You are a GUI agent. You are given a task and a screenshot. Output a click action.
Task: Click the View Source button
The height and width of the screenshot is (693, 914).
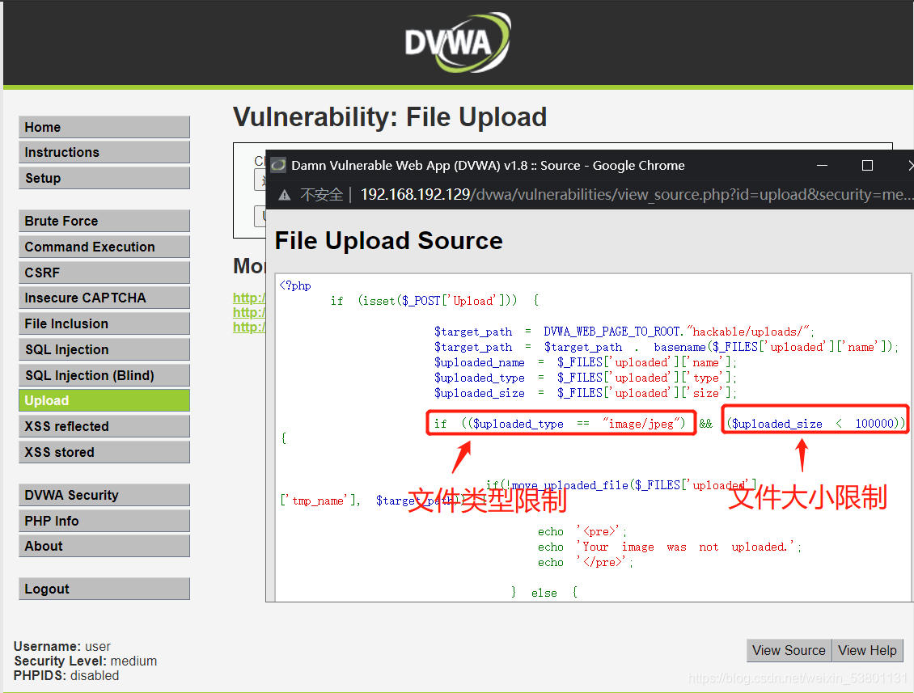789,650
